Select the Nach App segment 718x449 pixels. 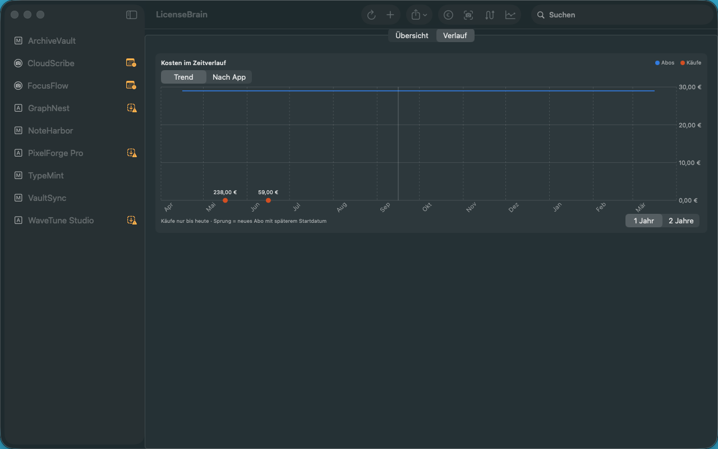pyautogui.click(x=229, y=77)
